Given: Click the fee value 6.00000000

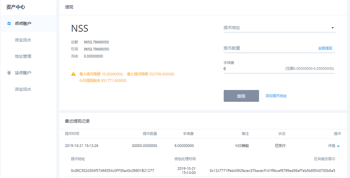Looking at the screenshot, I should 184,146.
